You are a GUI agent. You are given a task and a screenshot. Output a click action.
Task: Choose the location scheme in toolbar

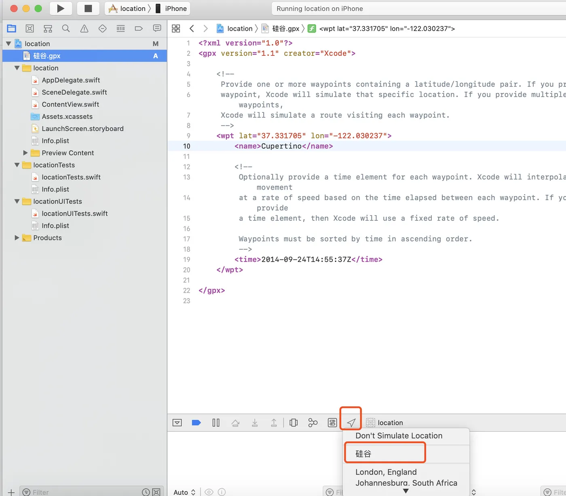pyautogui.click(x=127, y=8)
